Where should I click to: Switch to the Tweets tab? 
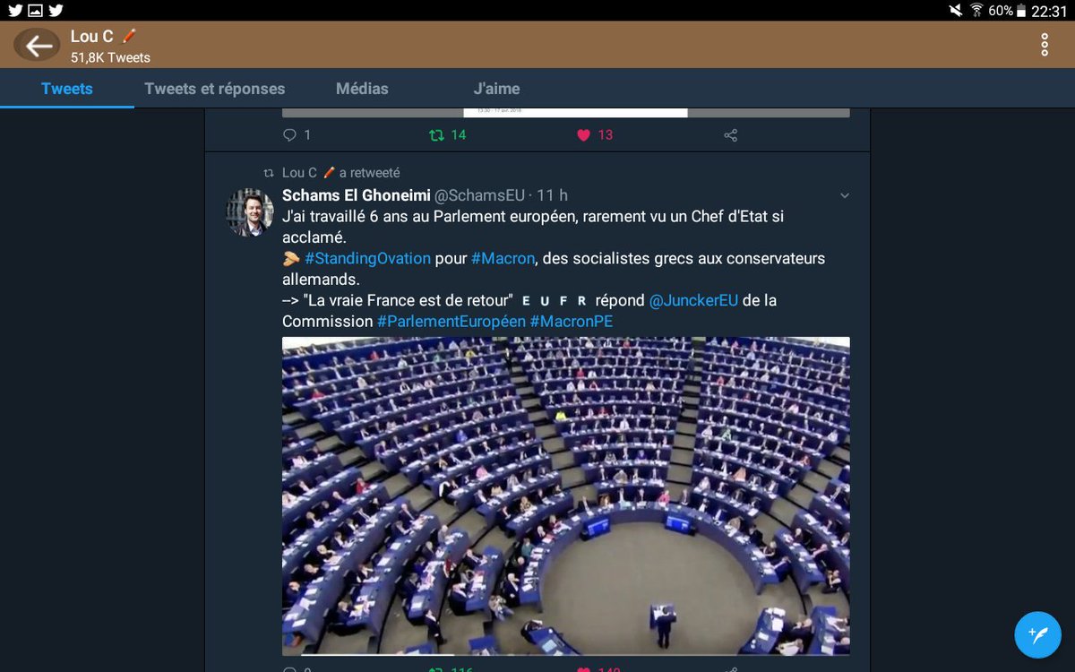point(67,89)
